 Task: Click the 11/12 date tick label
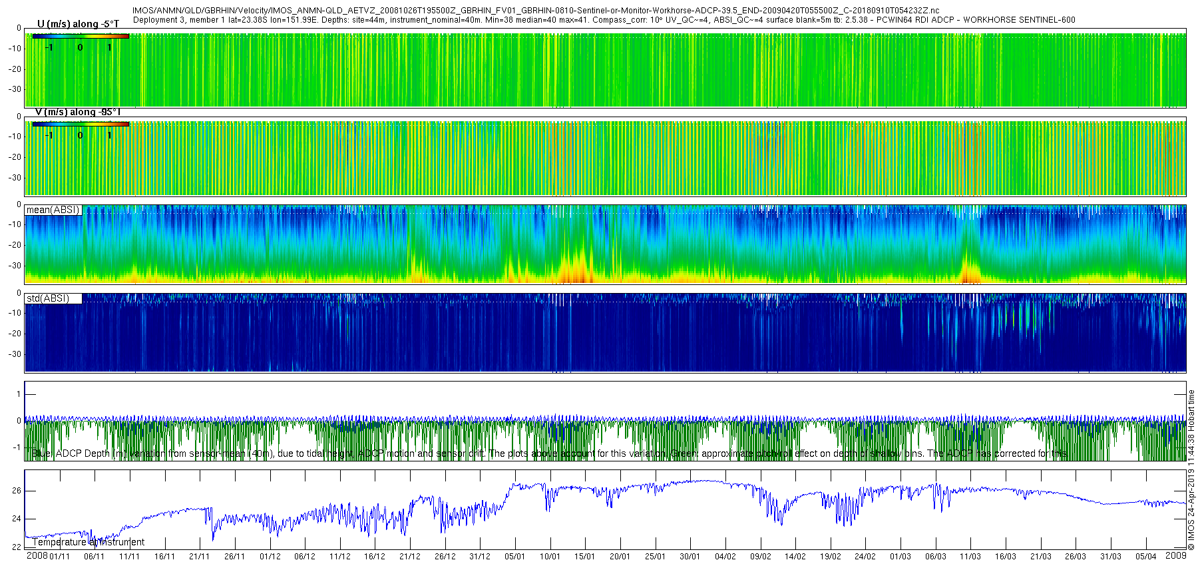tap(339, 557)
